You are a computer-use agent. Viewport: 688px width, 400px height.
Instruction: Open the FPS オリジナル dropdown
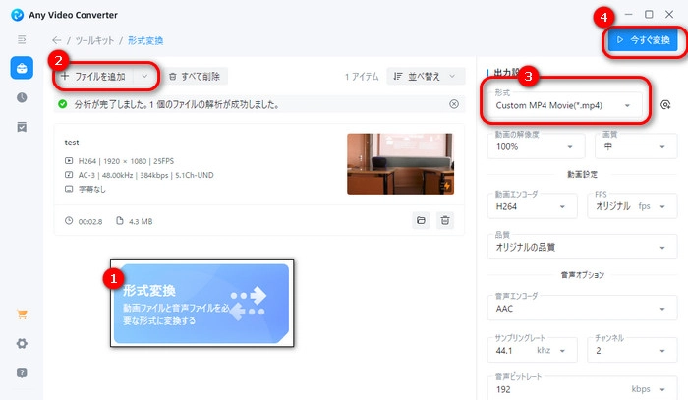click(632, 206)
